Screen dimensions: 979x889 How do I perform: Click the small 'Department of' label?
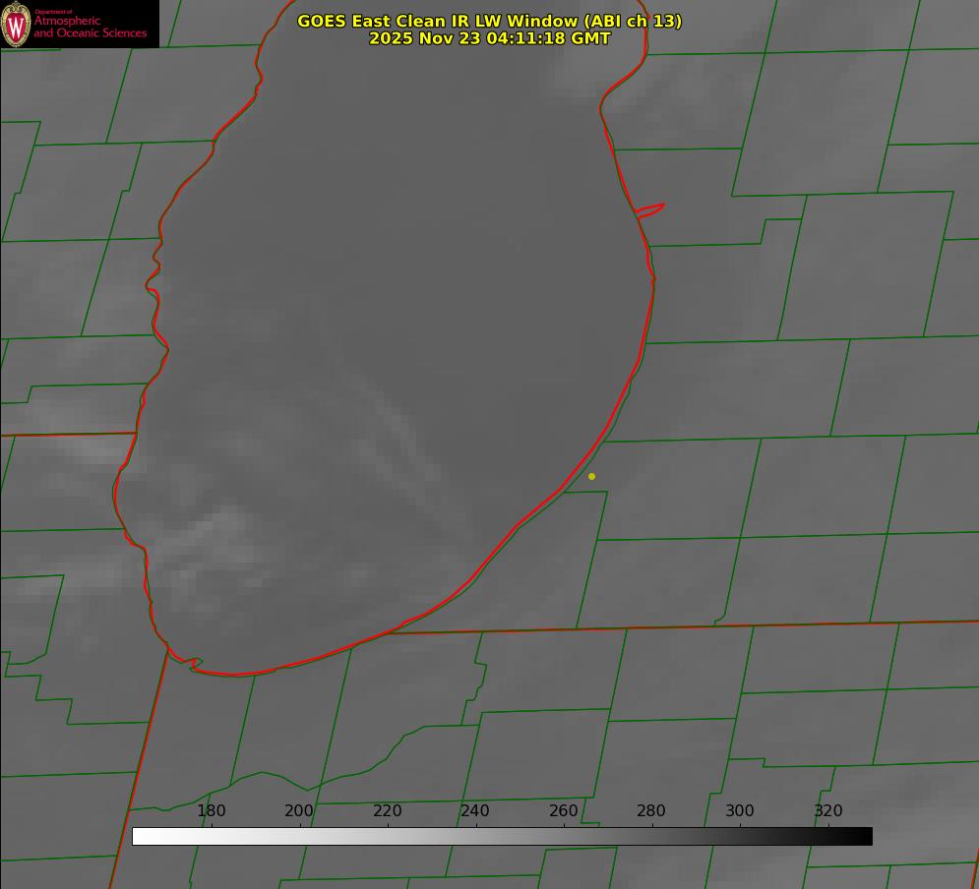click(x=53, y=12)
